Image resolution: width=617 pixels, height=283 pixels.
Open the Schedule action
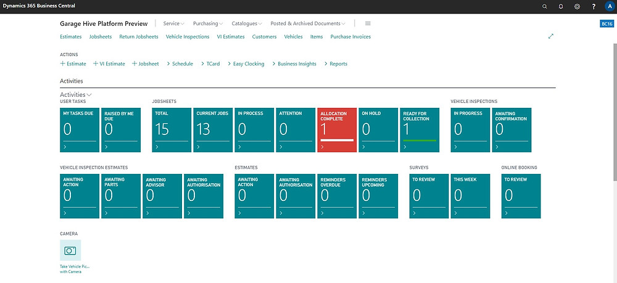[x=180, y=64]
